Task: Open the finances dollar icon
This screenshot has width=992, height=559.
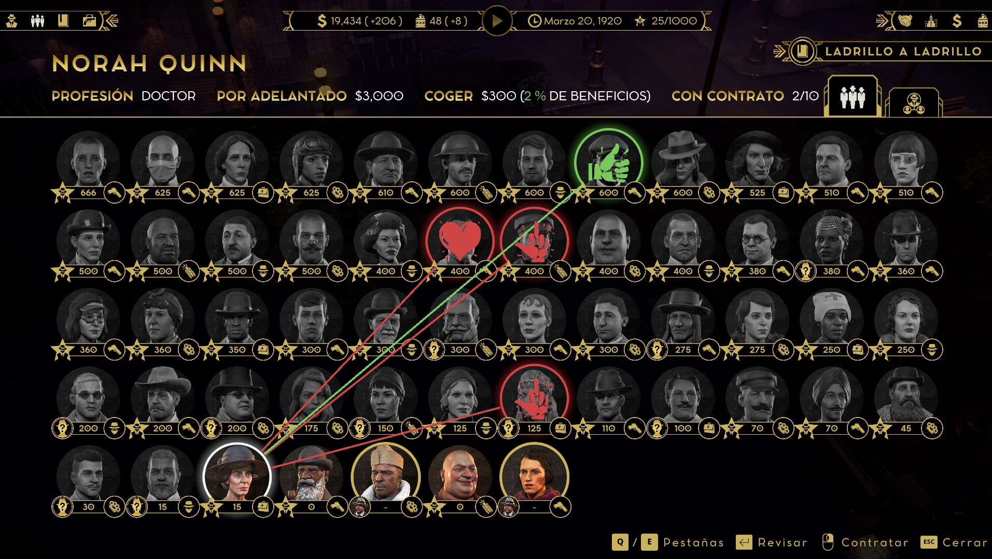Action: pyautogui.click(x=957, y=21)
